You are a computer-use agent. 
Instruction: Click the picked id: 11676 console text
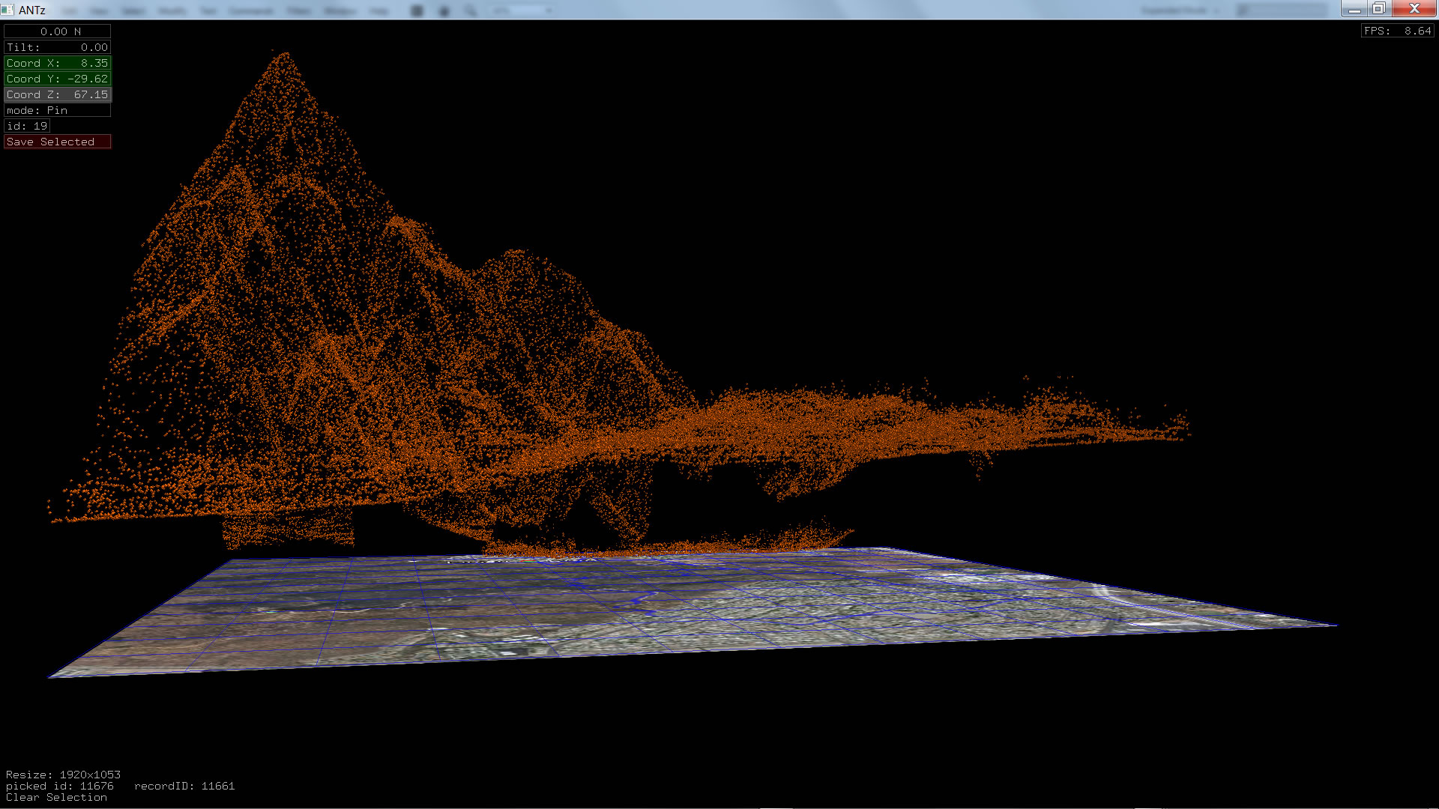[x=60, y=786]
